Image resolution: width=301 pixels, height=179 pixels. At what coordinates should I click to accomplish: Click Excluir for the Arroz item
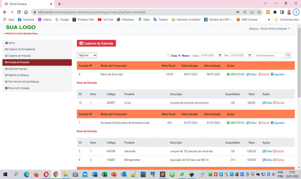coord(279,103)
